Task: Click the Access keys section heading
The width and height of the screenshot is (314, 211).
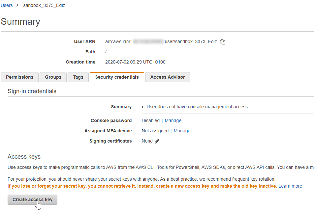Action: 24,157
